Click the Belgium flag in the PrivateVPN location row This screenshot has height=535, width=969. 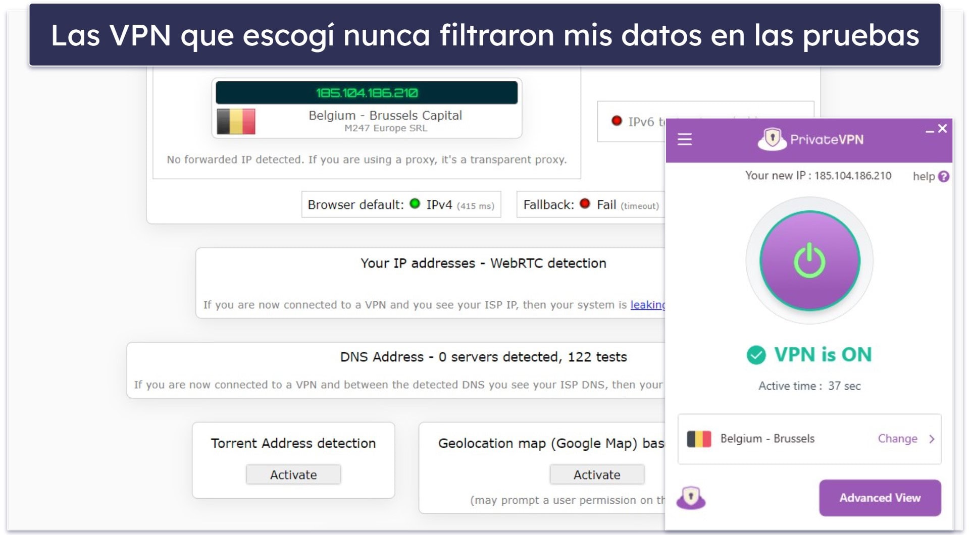point(699,439)
